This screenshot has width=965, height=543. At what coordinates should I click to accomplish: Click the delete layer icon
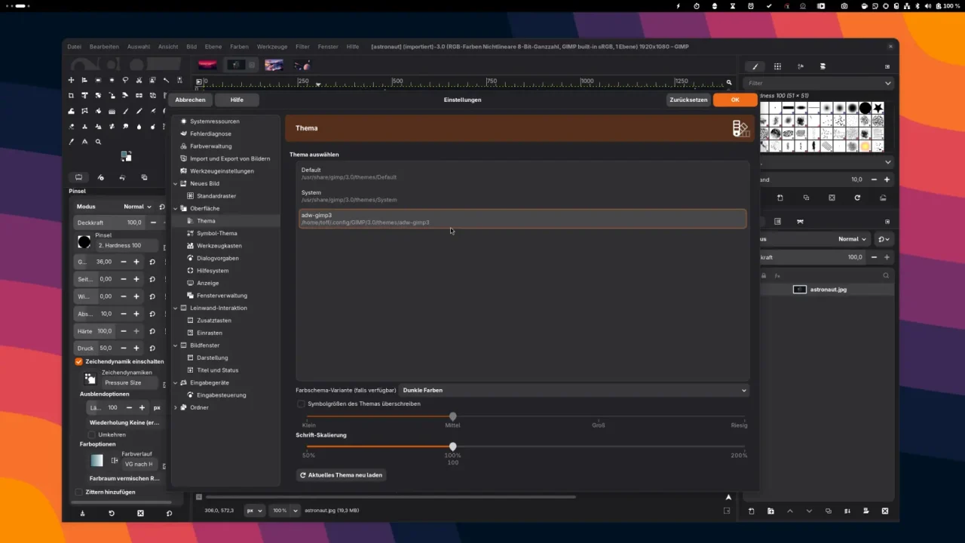885,511
